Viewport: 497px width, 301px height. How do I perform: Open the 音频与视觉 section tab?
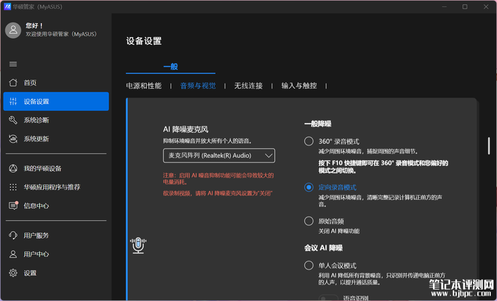click(x=198, y=86)
